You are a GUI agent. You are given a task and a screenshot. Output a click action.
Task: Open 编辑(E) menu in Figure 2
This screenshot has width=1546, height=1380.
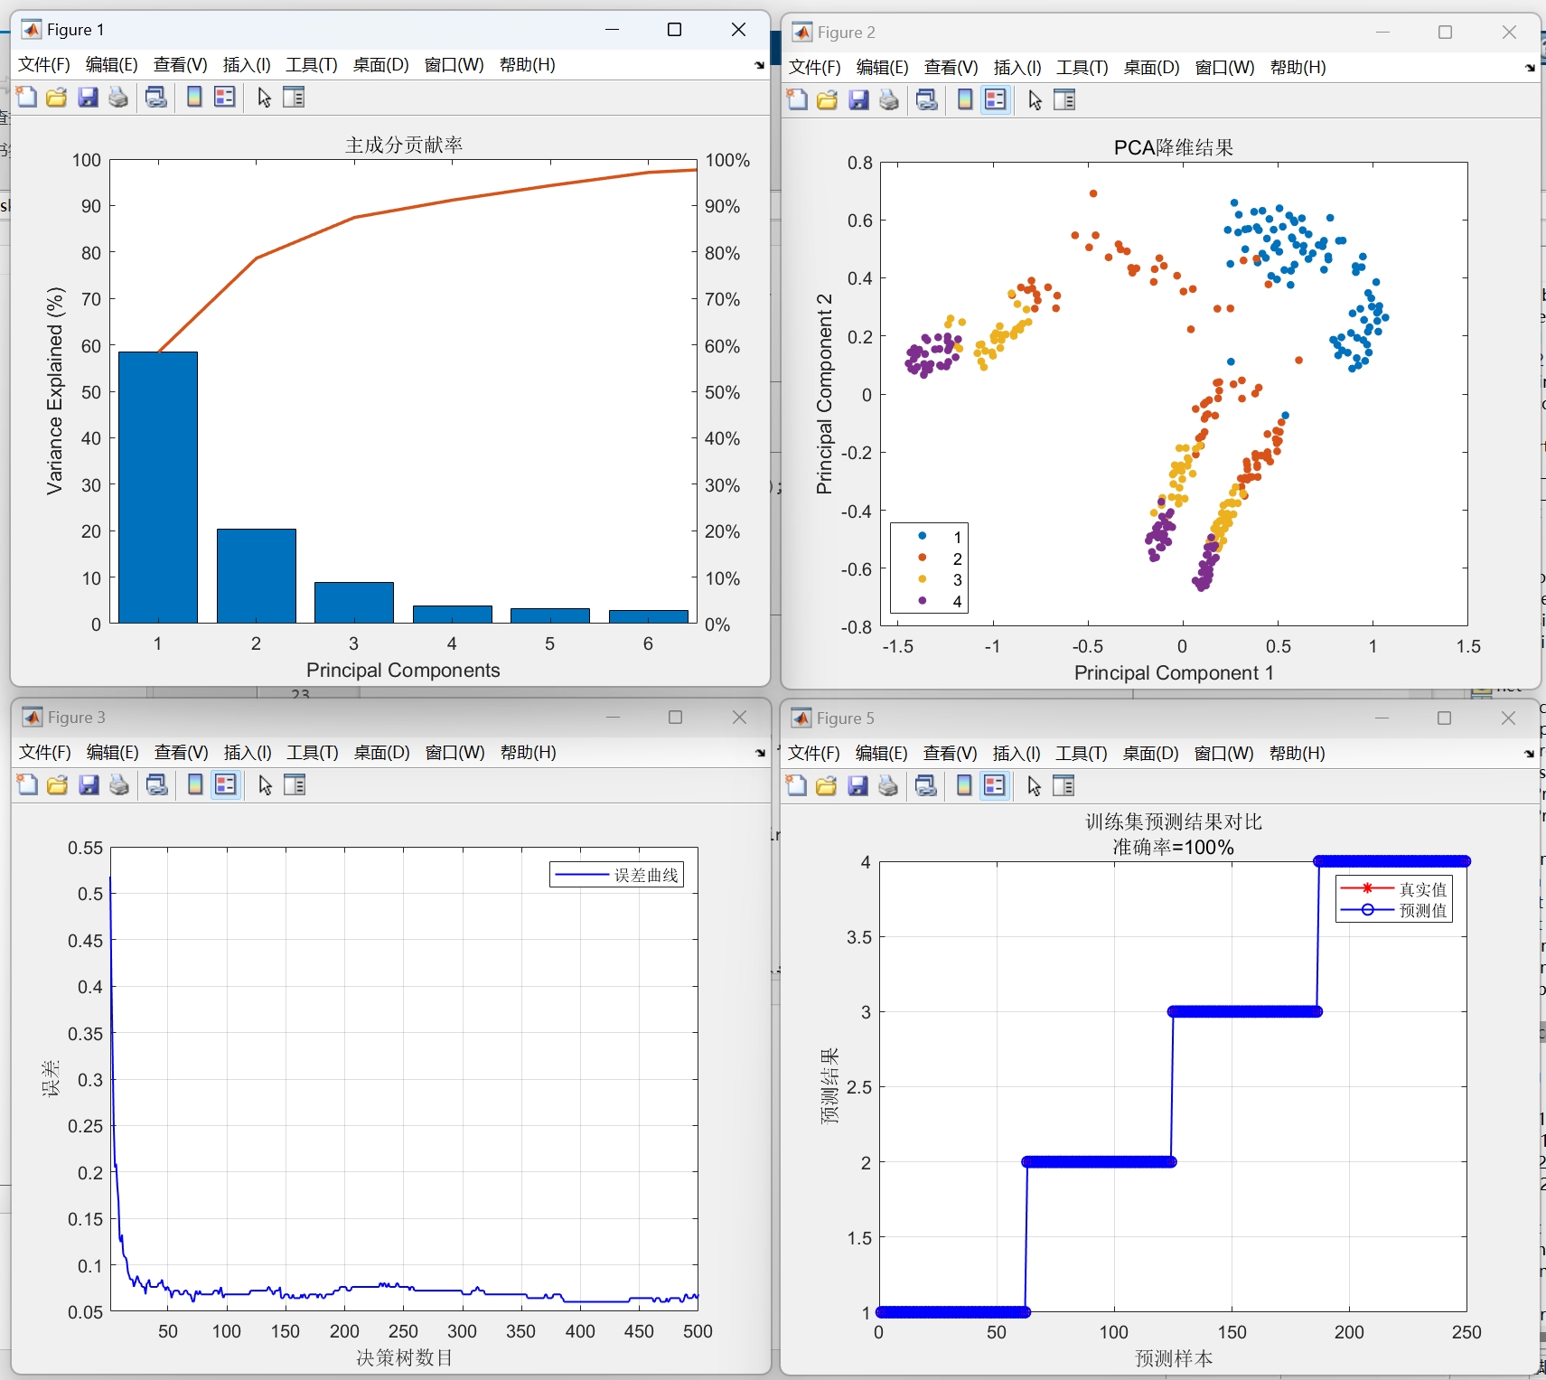coord(883,68)
